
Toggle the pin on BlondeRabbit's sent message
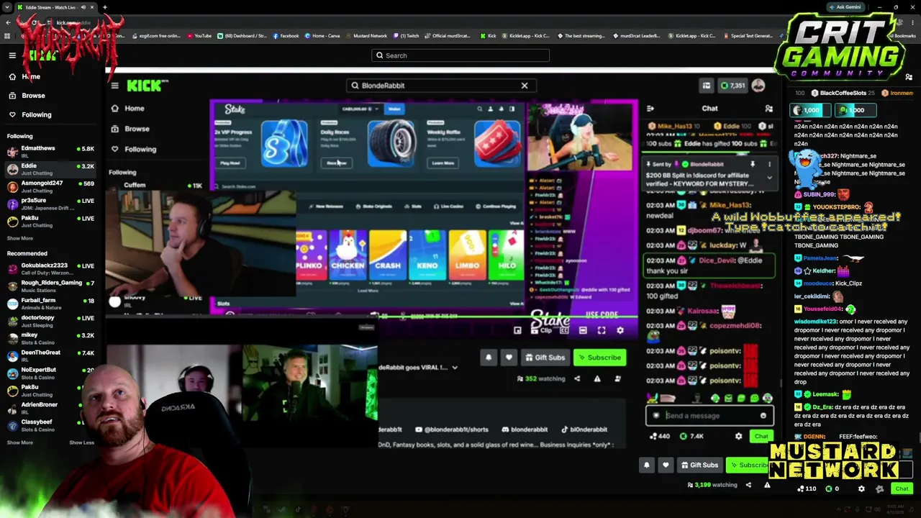click(753, 164)
